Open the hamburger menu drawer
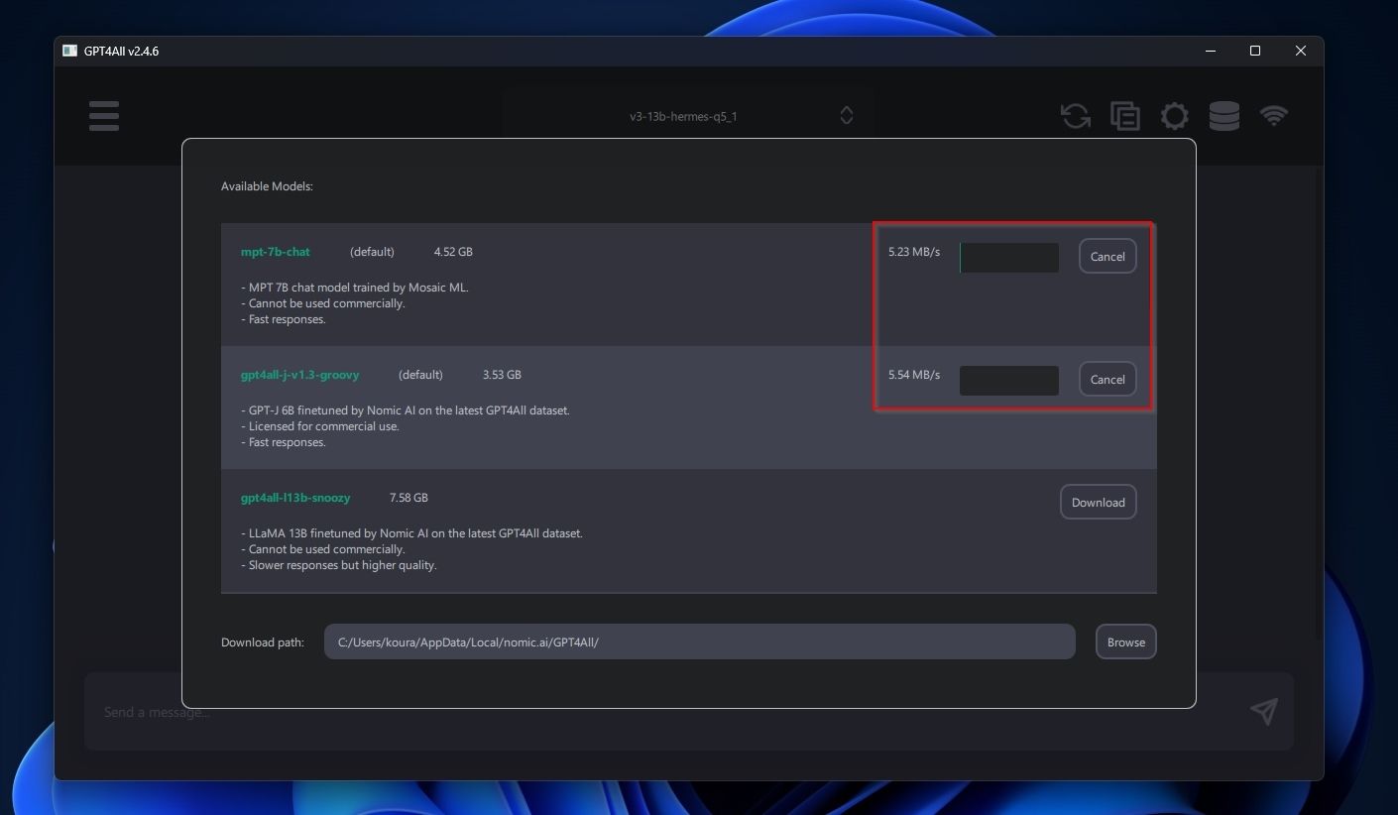The width and height of the screenshot is (1398, 815). (x=104, y=116)
